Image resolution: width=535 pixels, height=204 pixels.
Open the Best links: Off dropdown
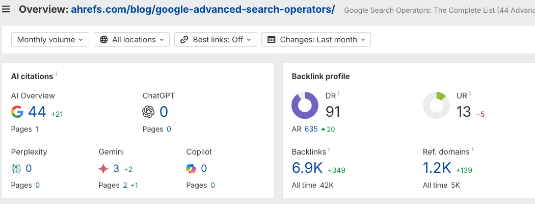point(216,40)
